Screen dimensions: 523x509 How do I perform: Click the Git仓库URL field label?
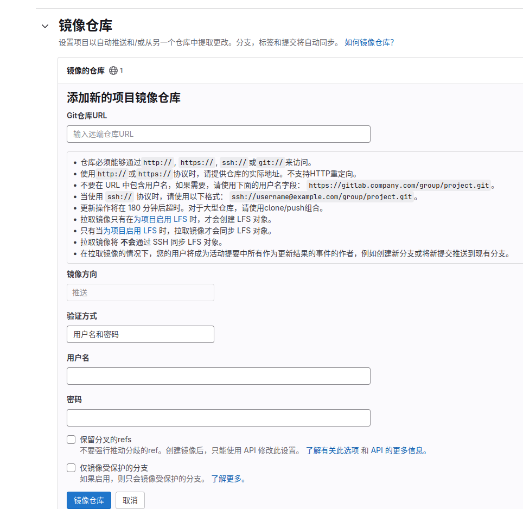click(x=87, y=116)
